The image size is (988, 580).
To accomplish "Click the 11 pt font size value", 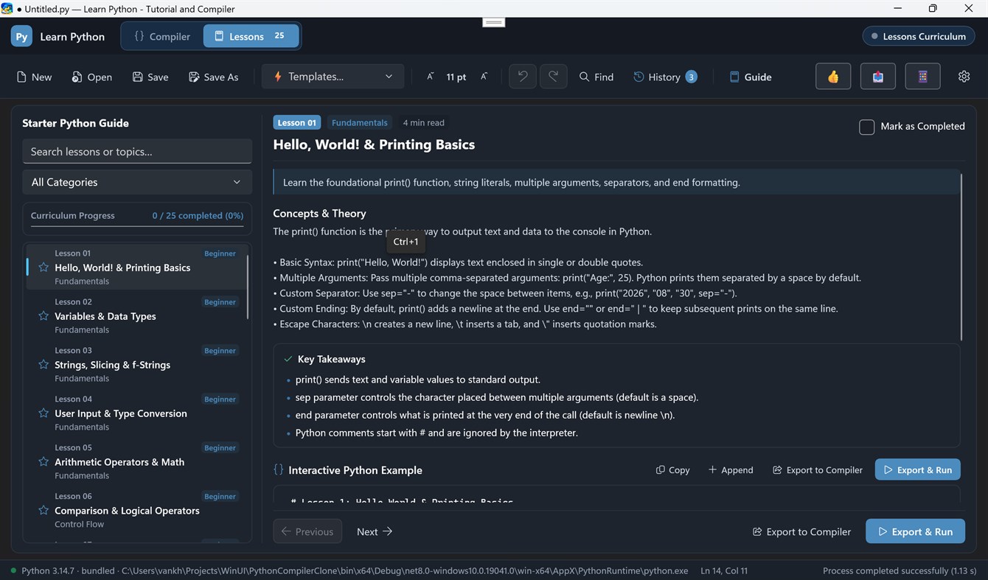I will click(x=456, y=77).
